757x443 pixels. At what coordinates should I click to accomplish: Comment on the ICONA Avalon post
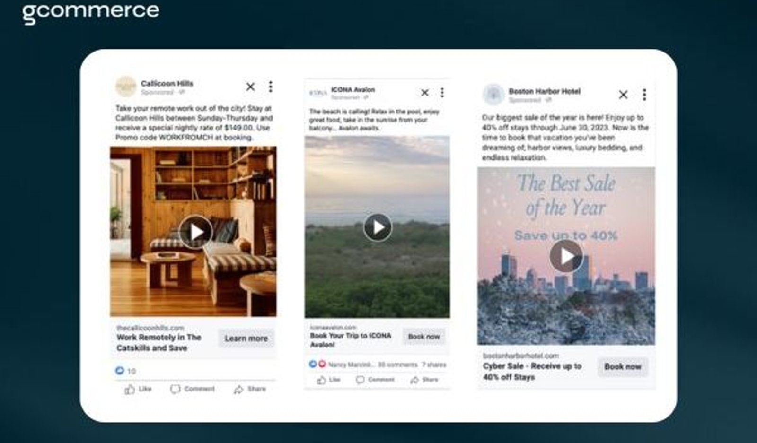click(375, 380)
